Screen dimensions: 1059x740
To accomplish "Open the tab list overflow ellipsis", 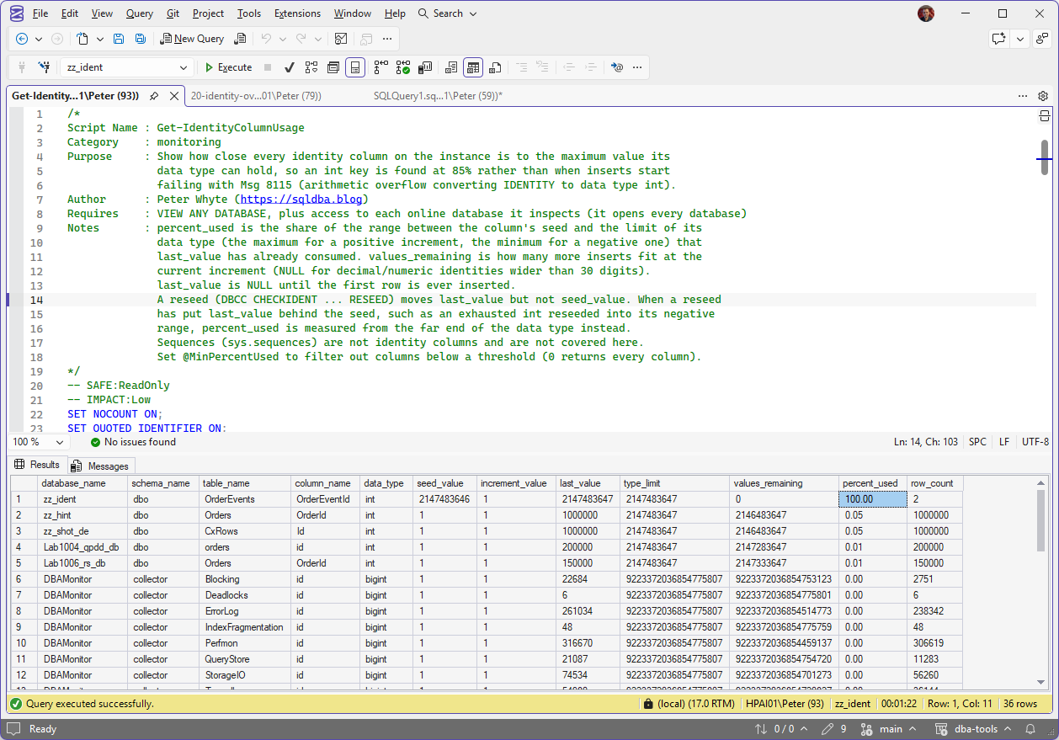I will coord(1023,96).
